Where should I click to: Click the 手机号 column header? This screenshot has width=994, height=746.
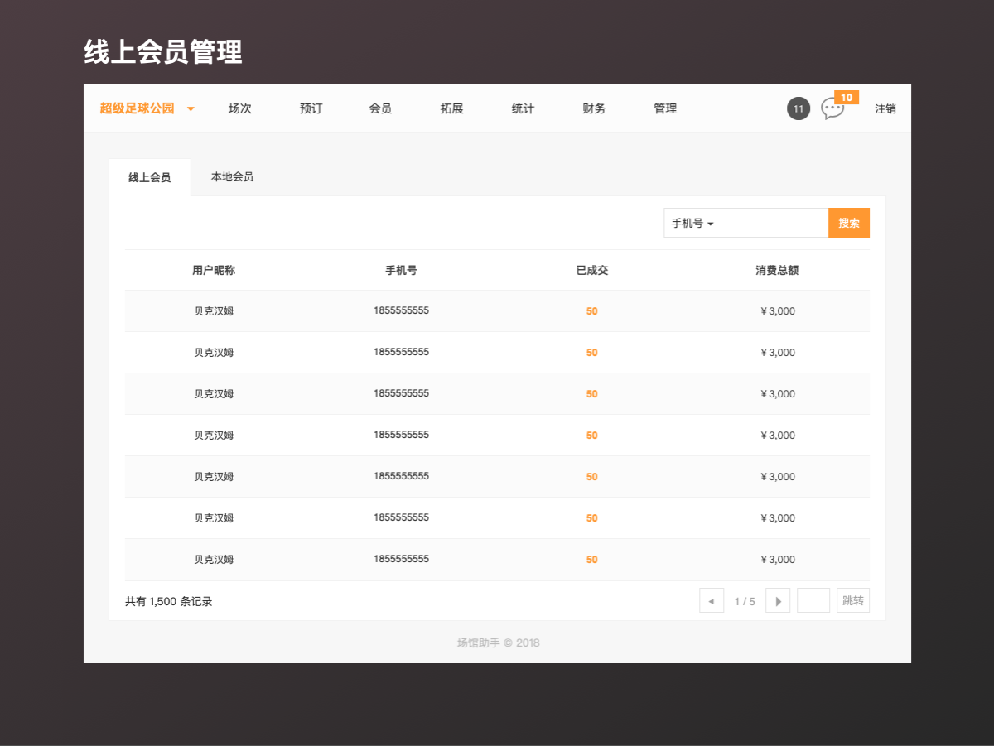[401, 270]
